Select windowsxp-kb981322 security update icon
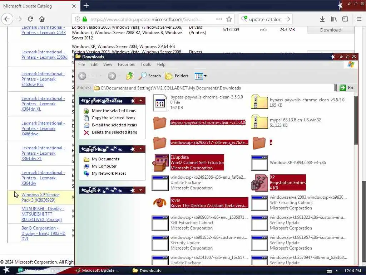This screenshot has width=366, height=275. pos(259,223)
